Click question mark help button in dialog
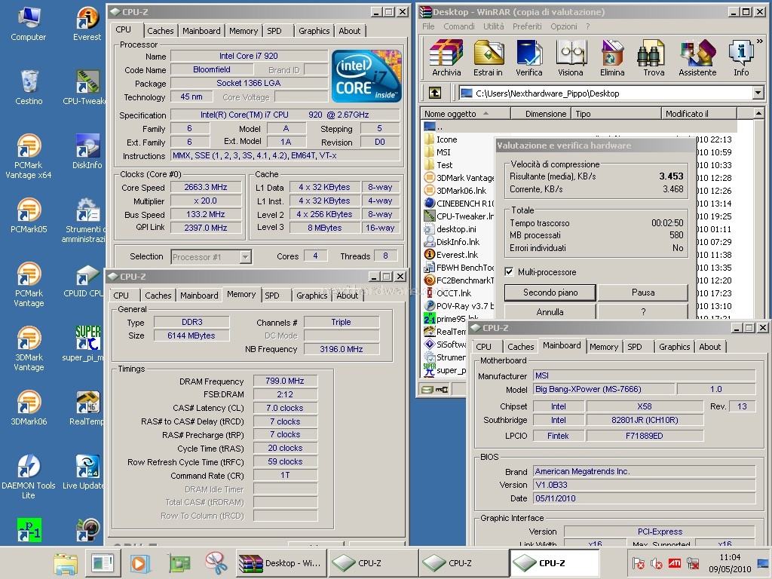This screenshot has width=772, height=579. click(x=643, y=311)
